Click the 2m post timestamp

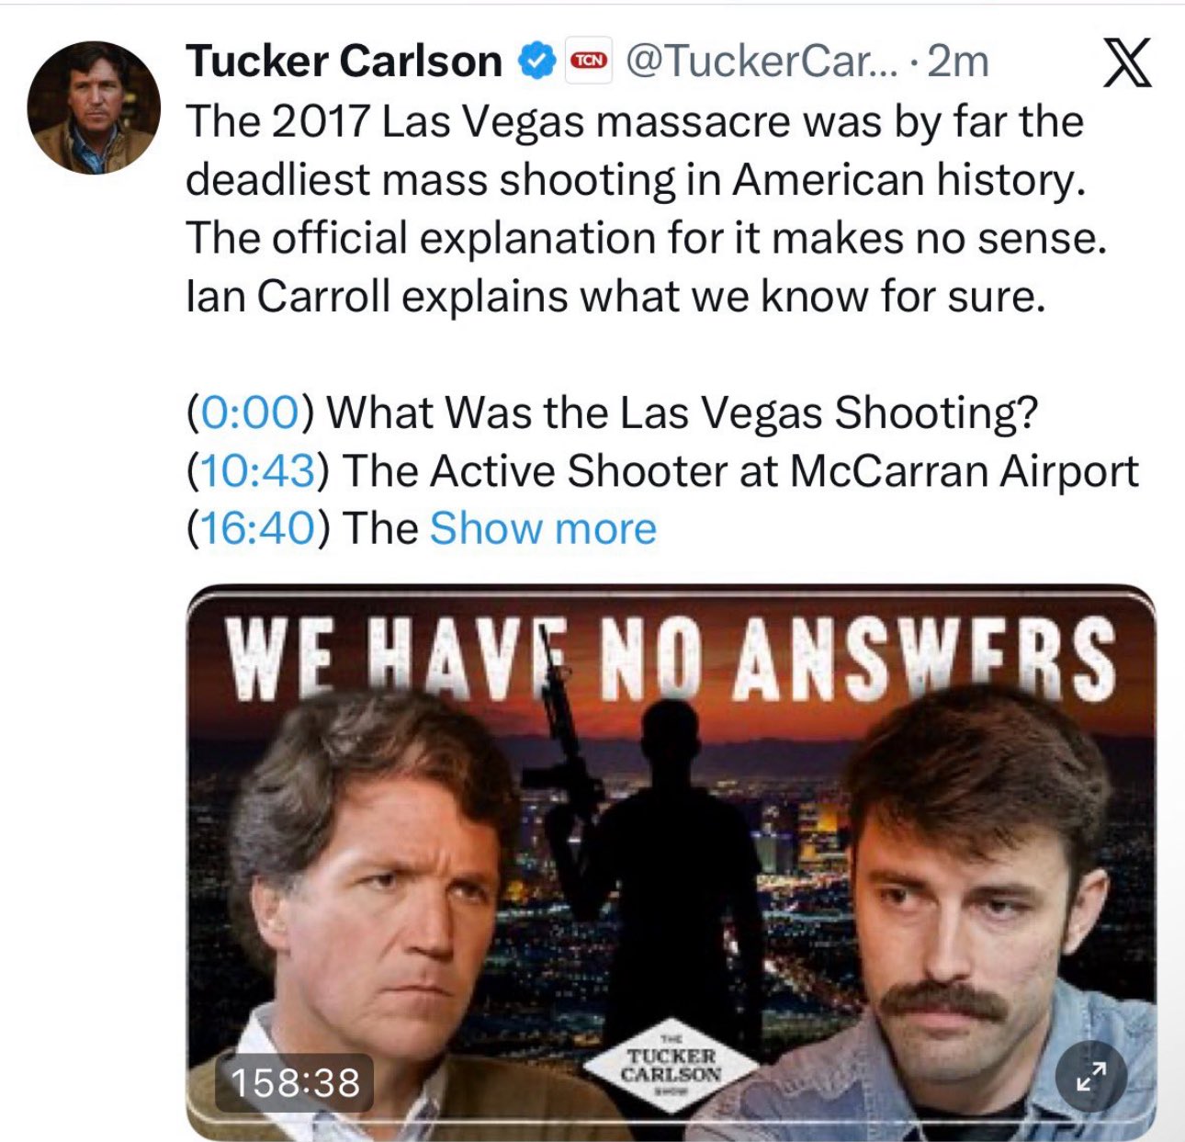[958, 62]
